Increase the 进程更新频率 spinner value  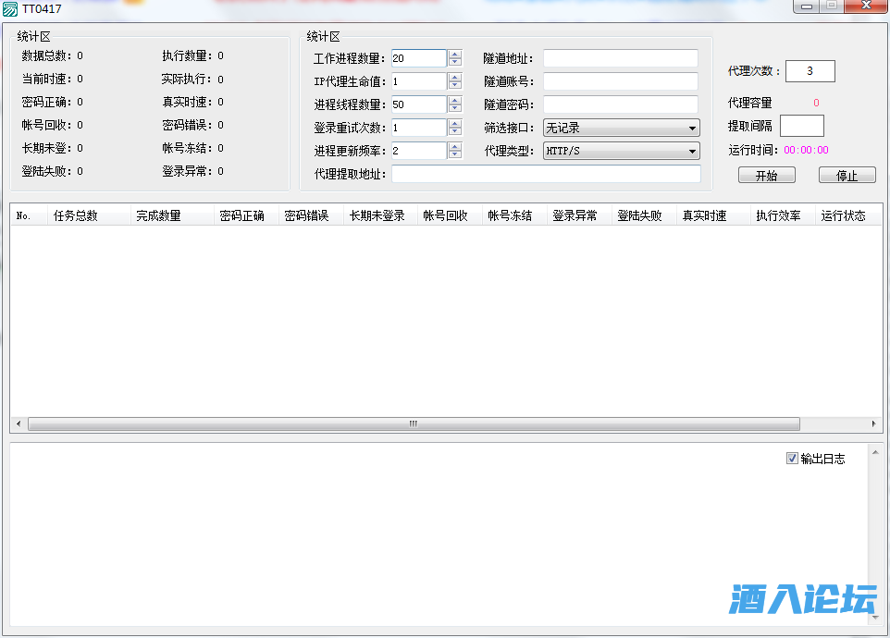click(454, 146)
